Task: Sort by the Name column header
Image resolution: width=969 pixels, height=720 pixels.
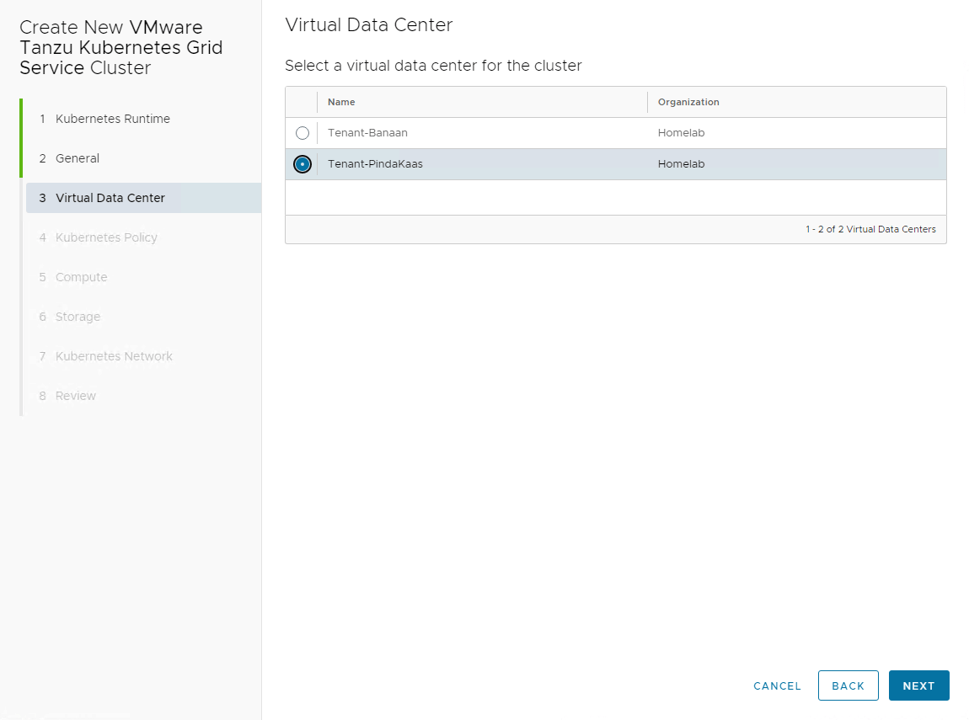Action: pyautogui.click(x=341, y=102)
